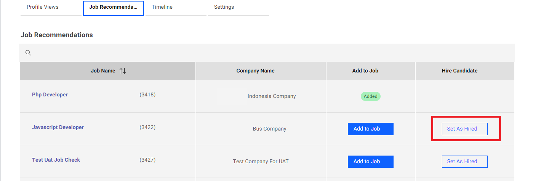Image resolution: width=533 pixels, height=181 pixels.
Task: Click the Add to Job column header
Action: (365, 71)
